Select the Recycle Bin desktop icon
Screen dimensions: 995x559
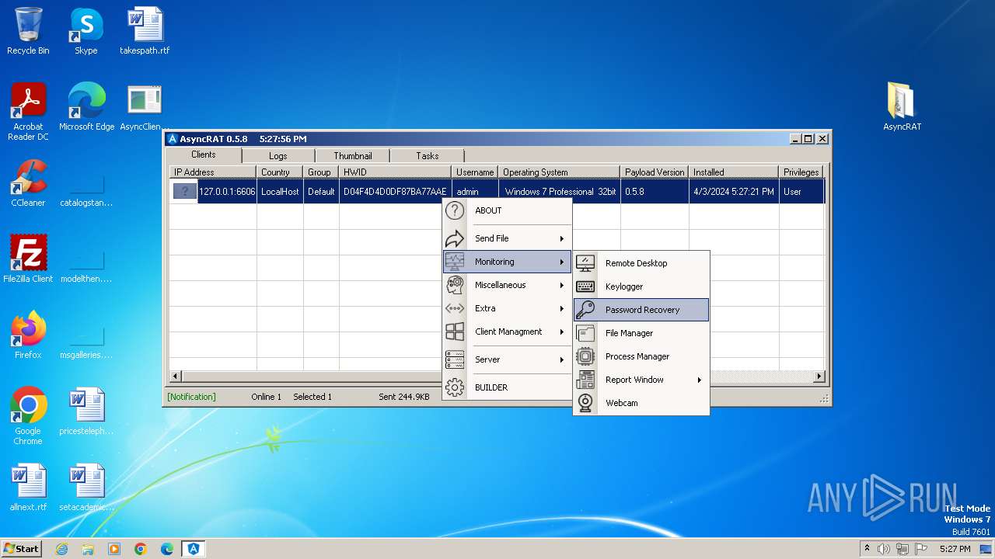pos(28,31)
